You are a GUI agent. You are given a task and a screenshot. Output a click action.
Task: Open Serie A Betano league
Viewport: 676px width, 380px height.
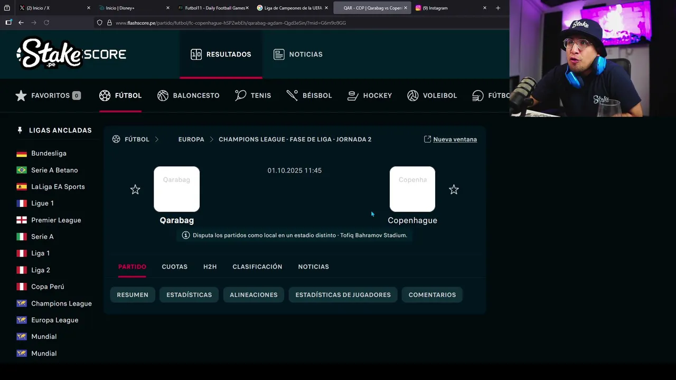[54, 170]
